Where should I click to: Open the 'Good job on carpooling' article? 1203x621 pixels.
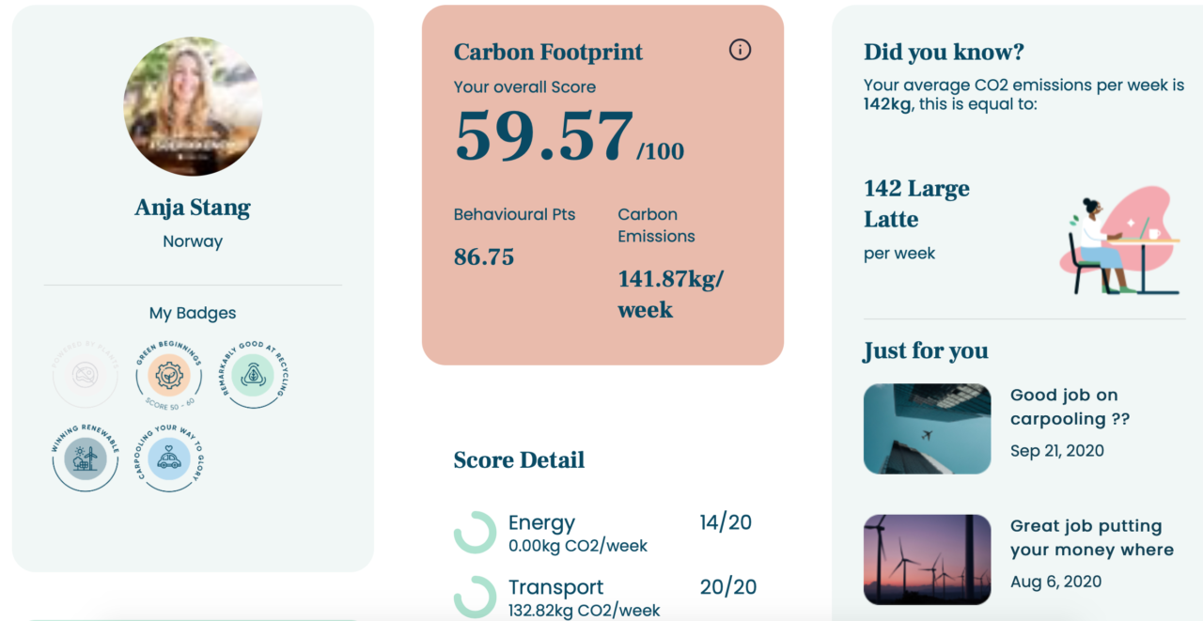(1070, 407)
